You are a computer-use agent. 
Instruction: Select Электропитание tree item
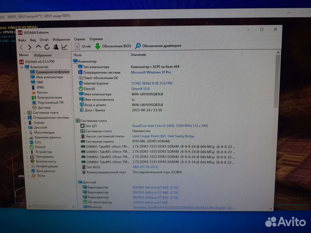pyautogui.click(x=47, y=98)
